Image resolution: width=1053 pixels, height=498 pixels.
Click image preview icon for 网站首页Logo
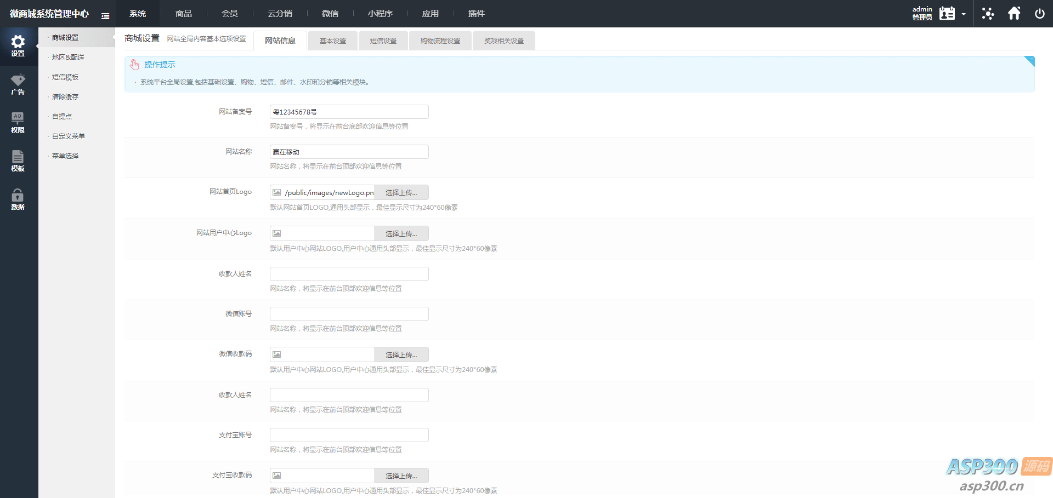[x=277, y=192]
